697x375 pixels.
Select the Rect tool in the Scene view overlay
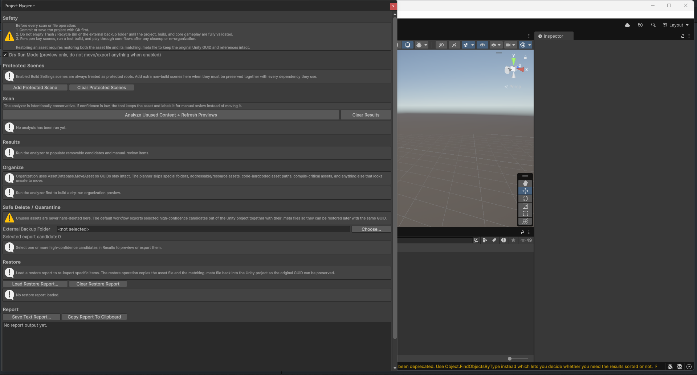525,214
